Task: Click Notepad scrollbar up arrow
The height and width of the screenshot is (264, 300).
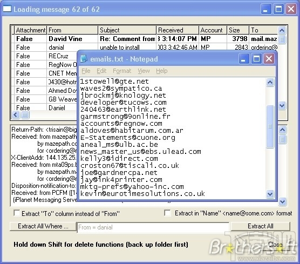Action: coord(270,82)
